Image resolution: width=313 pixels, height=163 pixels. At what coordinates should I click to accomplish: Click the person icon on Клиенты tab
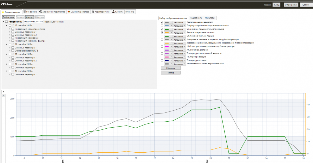(113, 12)
